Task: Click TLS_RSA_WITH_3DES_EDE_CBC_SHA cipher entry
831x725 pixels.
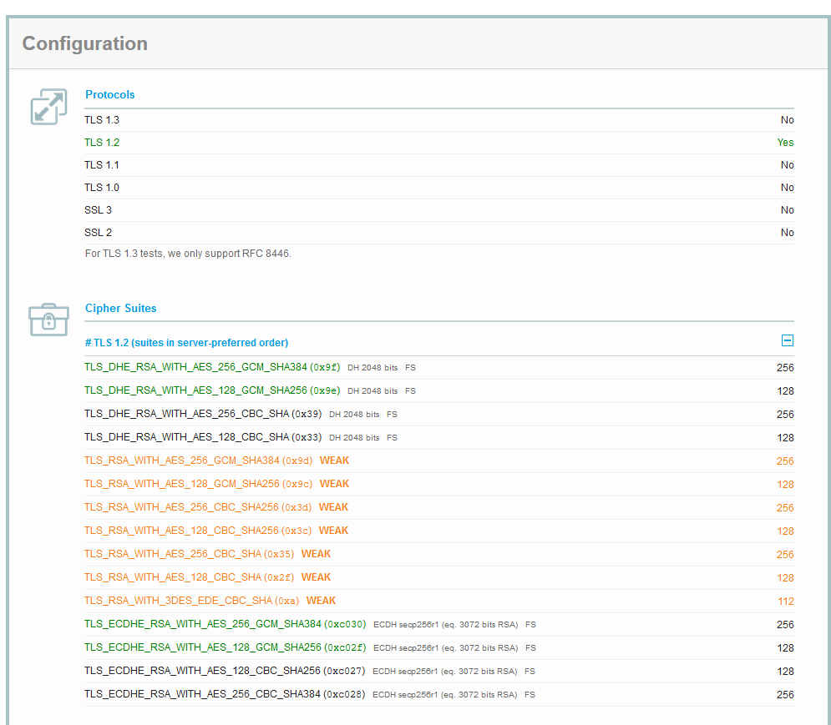Action: click(x=180, y=601)
